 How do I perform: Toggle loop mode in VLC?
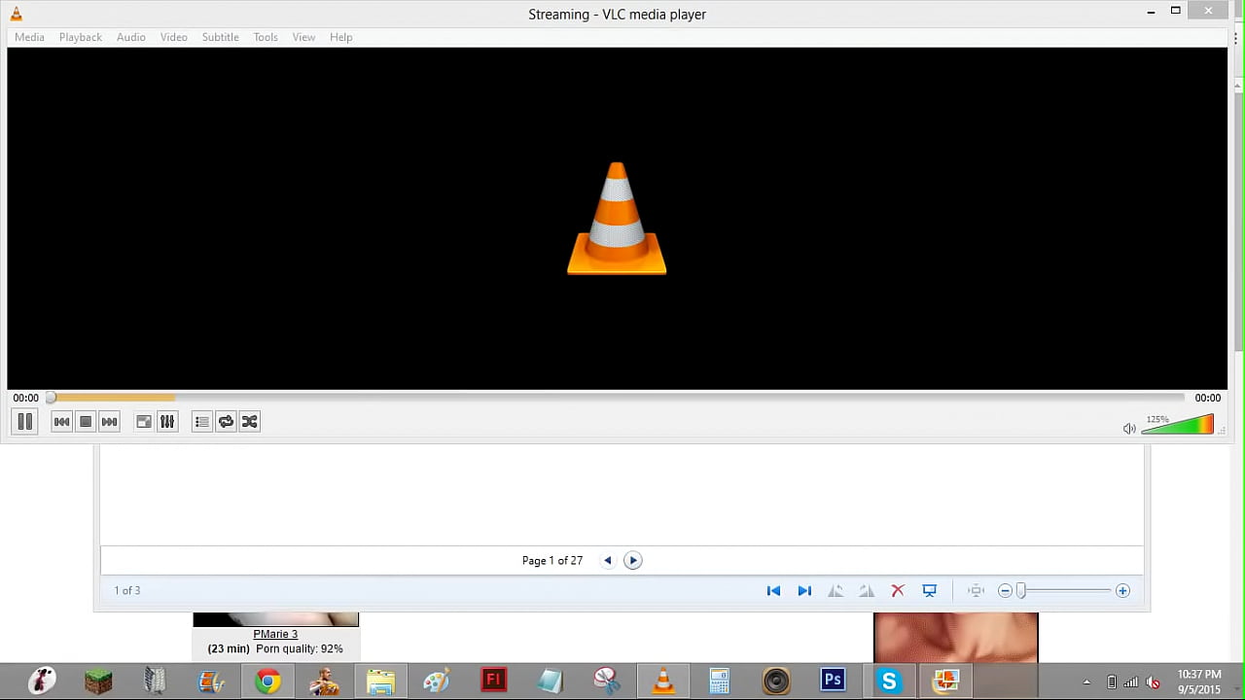point(226,422)
